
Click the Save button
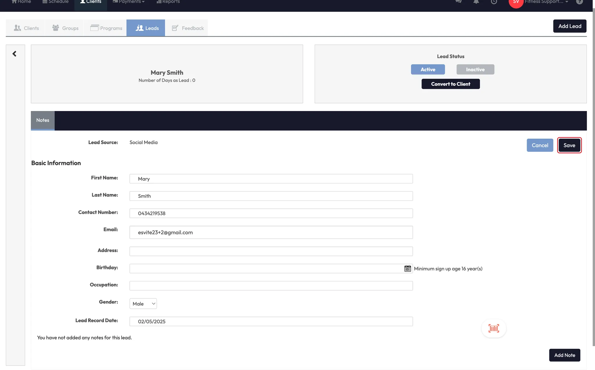click(569, 145)
